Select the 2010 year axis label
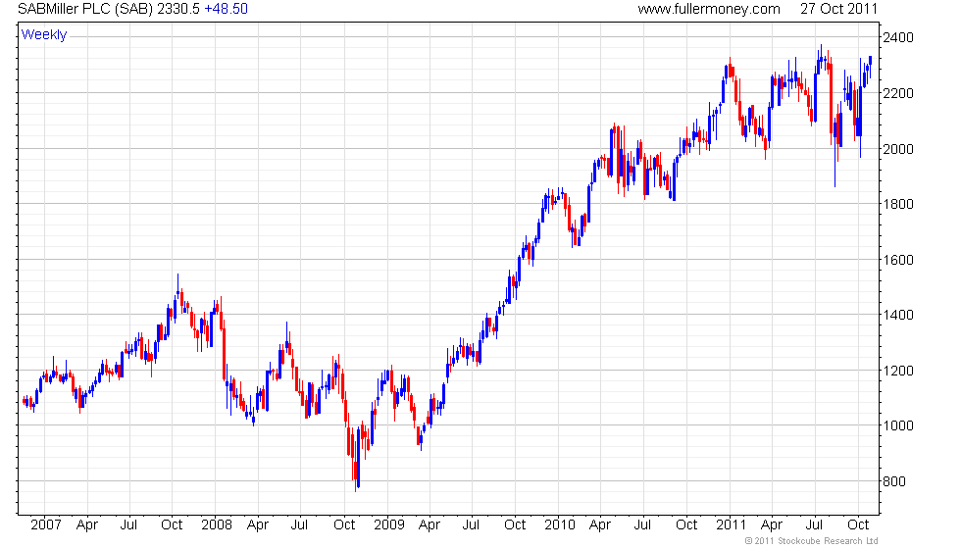The image size is (961, 549). (x=560, y=525)
